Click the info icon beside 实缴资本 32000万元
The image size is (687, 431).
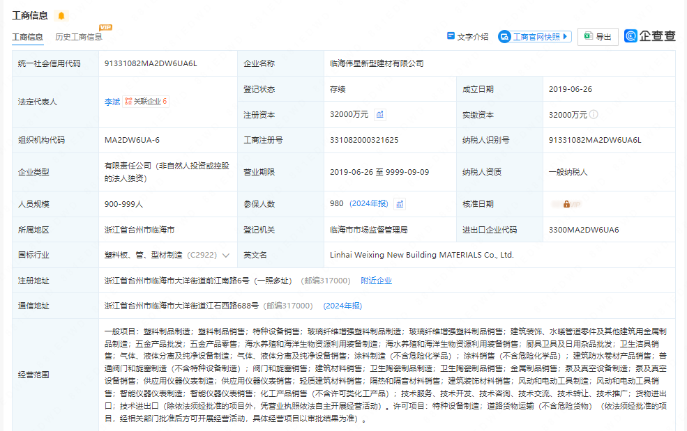(594, 114)
